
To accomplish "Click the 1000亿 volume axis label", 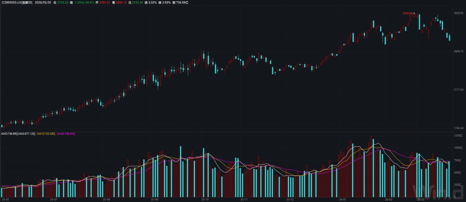I will click(458, 148).
